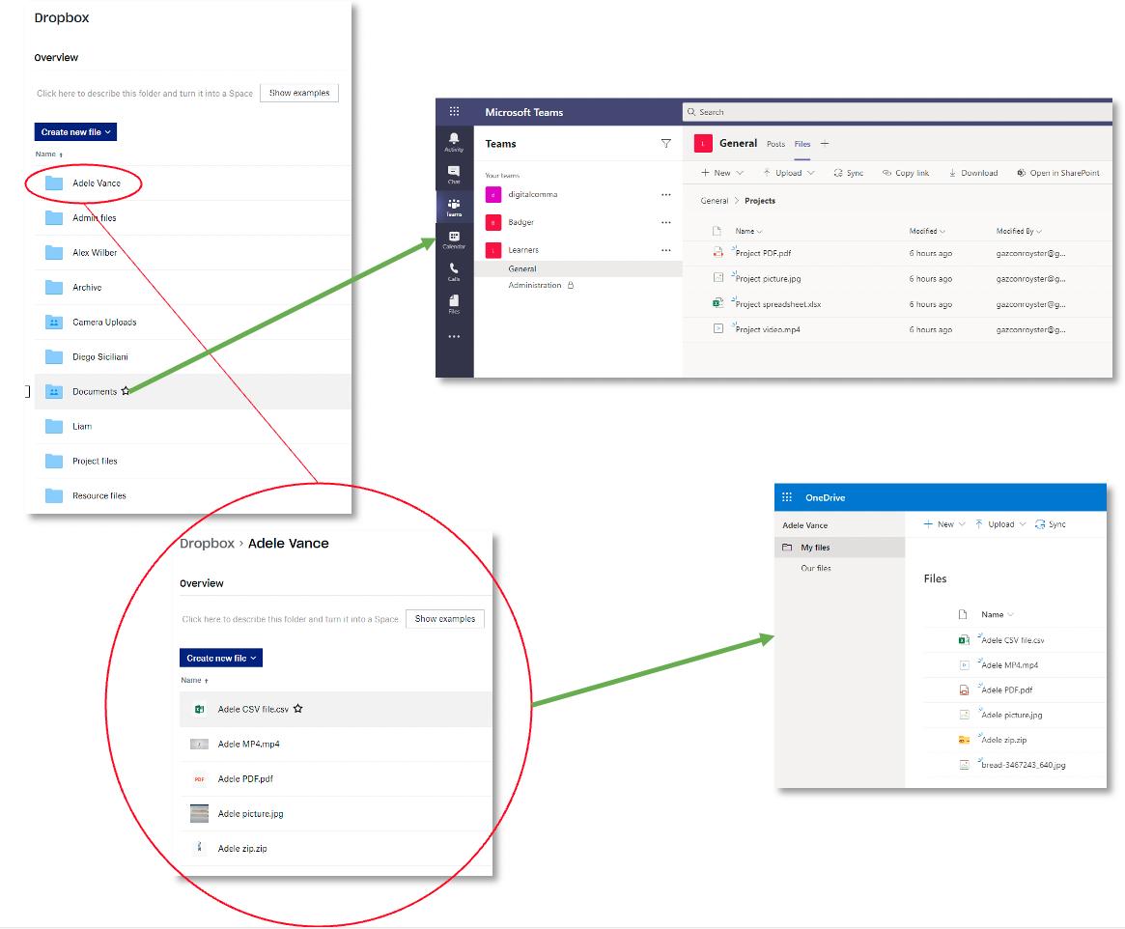This screenshot has height=929, width=1125.
Task: Open more options for Badger team
Action: [x=665, y=222]
